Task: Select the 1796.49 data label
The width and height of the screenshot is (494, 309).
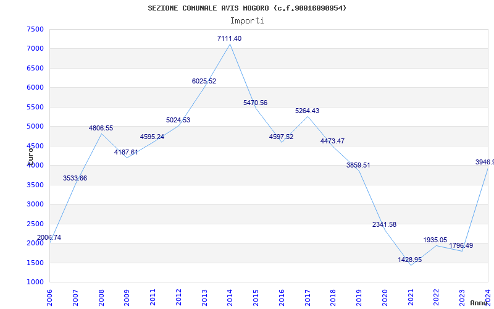Action: click(x=461, y=245)
